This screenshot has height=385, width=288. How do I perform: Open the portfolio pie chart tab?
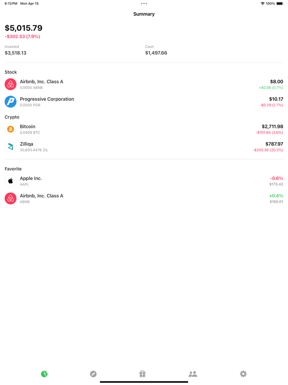pyautogui.click(x=44, y=374)
